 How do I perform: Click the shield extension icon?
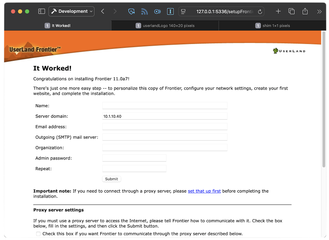131,11
